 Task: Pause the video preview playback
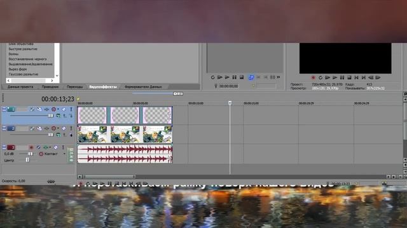342,77
